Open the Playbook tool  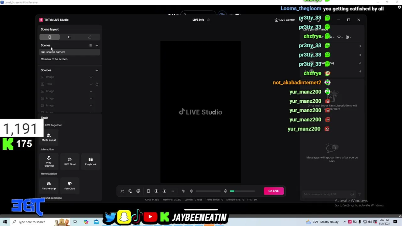[x=90, y=161]
